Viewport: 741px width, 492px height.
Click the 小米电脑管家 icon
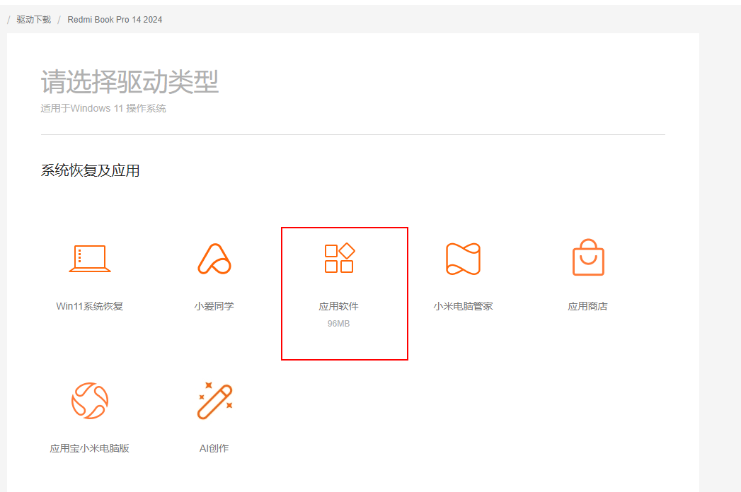[x=463, y=259]
